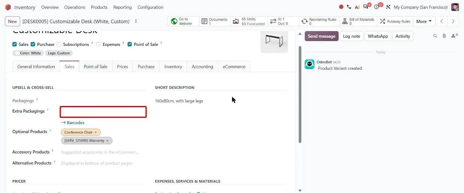Switch to the eCommerce tab

pyautogui.click(x=234, y=66)
